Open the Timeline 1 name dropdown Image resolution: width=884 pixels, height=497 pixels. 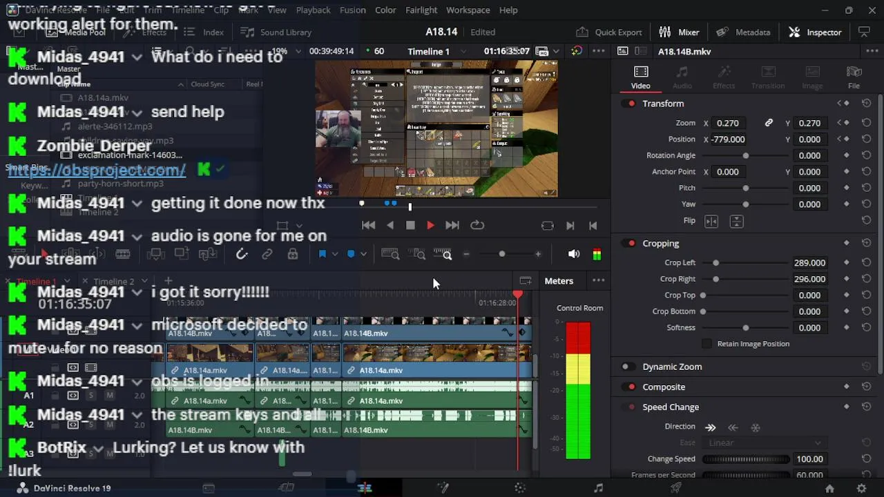pos(463,52)
